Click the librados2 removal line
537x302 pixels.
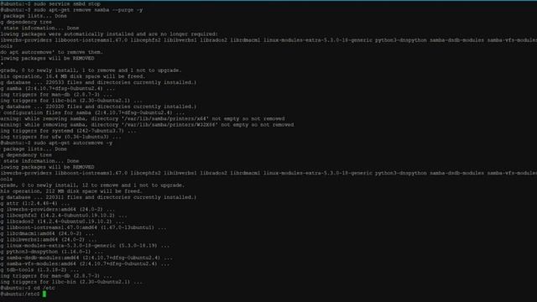click(x=62, y=221)
